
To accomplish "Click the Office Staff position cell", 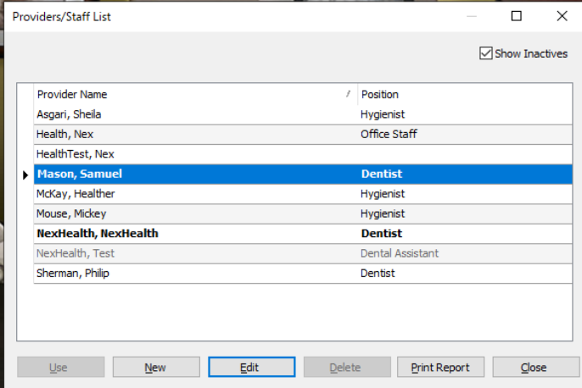I will pos(465,134).
